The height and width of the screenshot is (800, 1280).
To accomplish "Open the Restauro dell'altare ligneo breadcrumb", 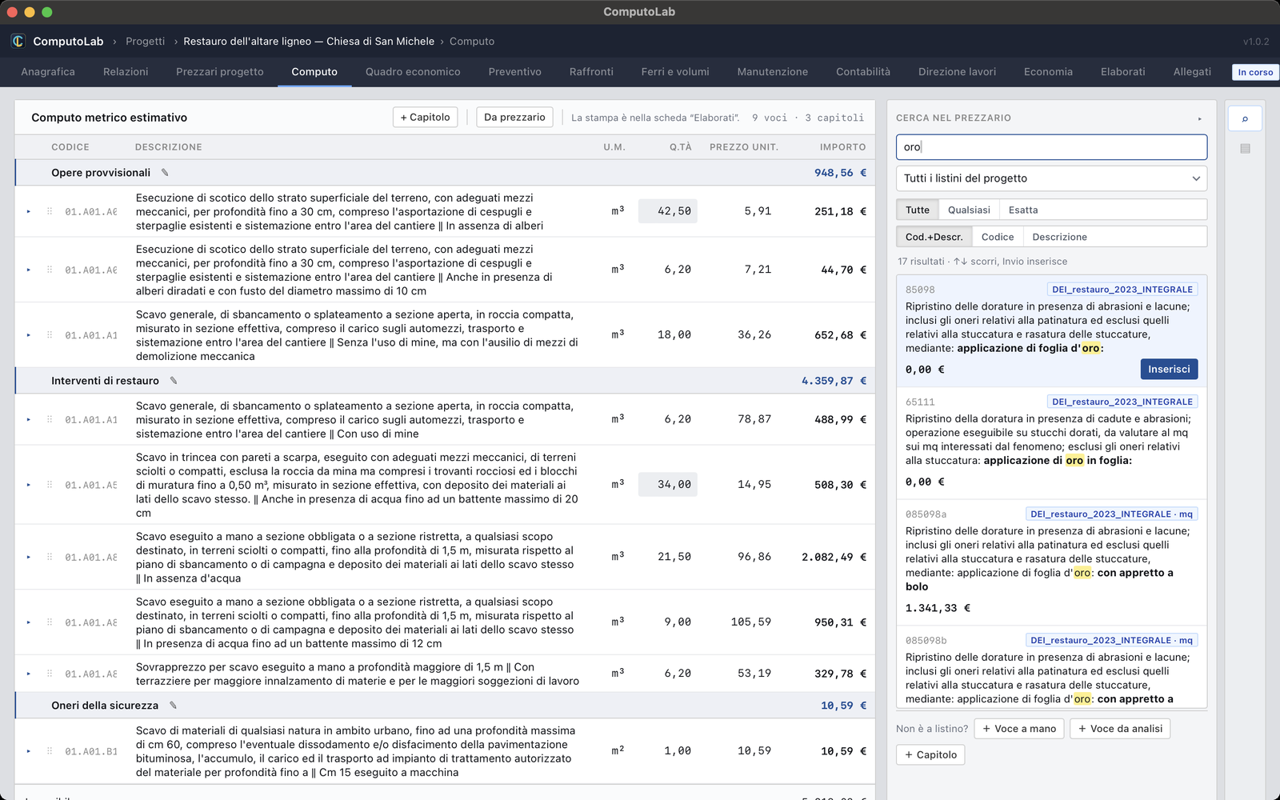I will tap(309, 41).
